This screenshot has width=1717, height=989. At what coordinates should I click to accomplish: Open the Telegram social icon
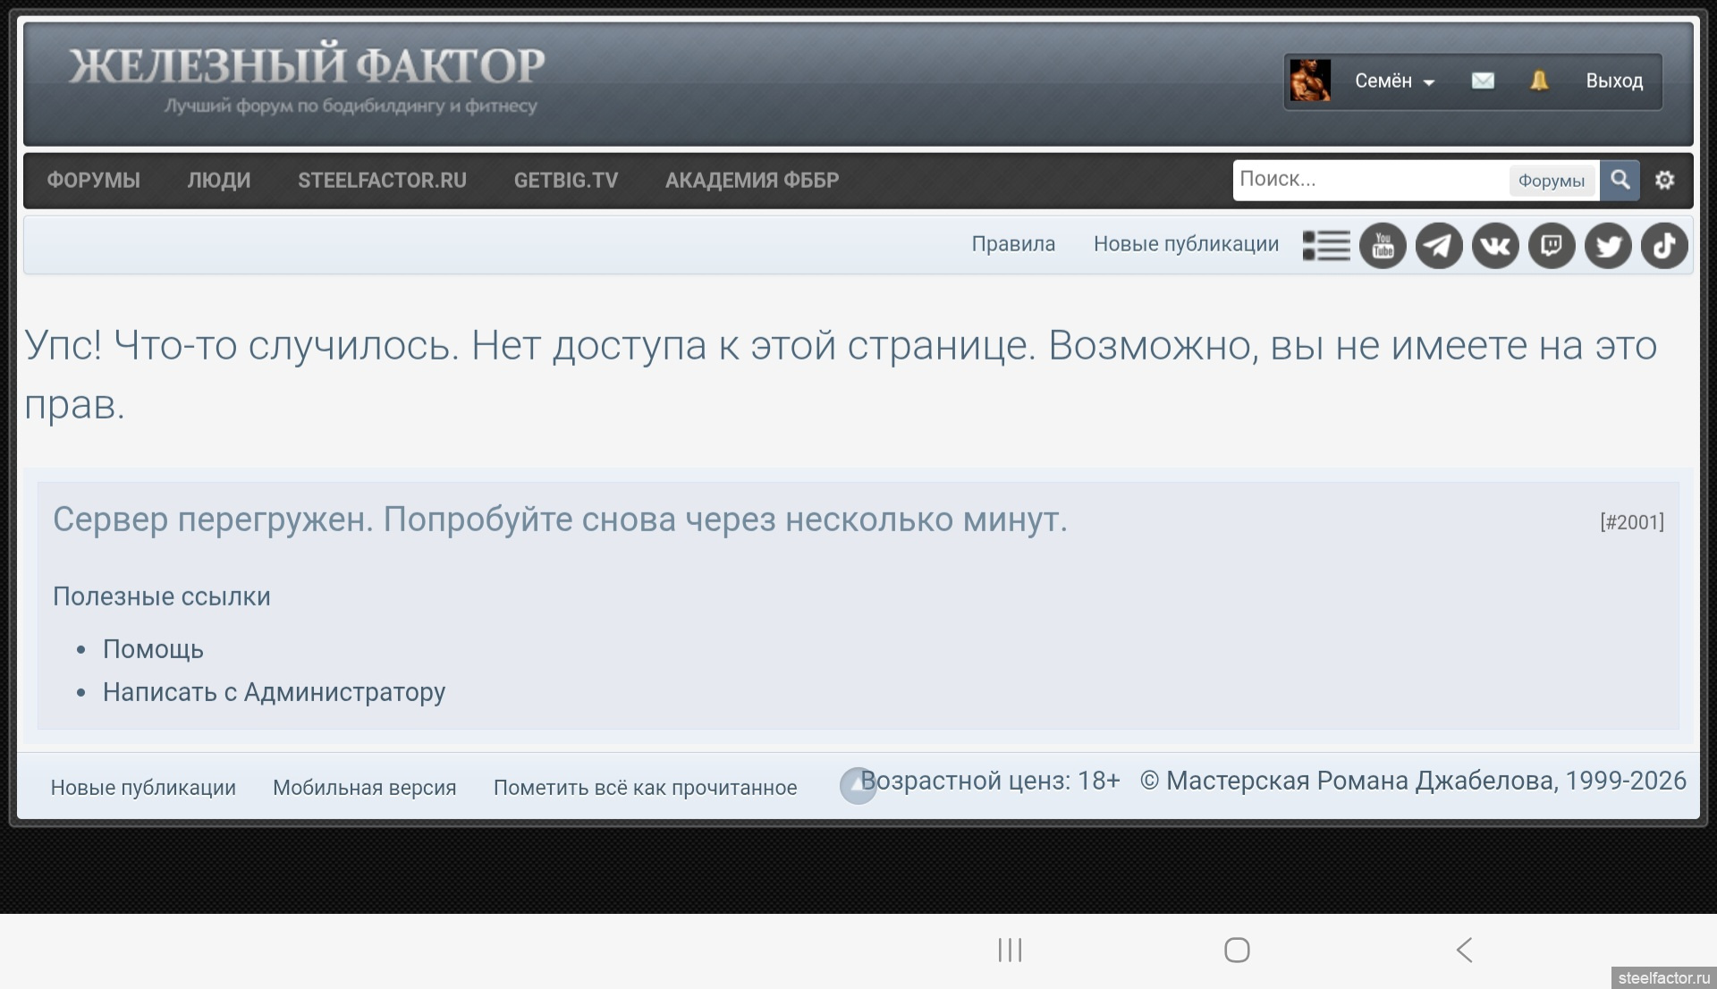(1439, 245)
